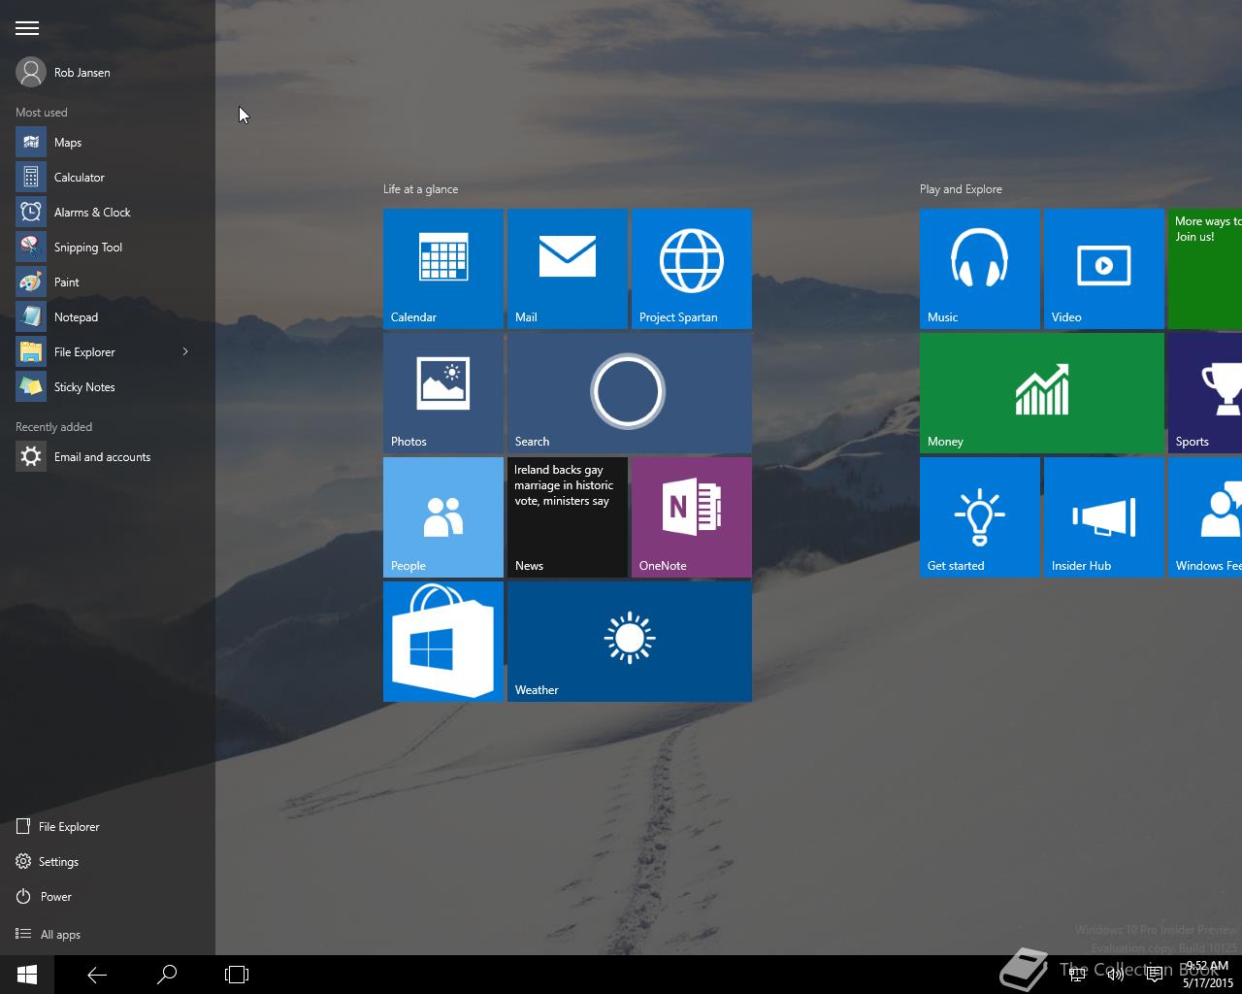Image resolution: width=1242 pixels, height=994 pixels.
Task: Open Email and accounts settings
Action: point(107,457)
